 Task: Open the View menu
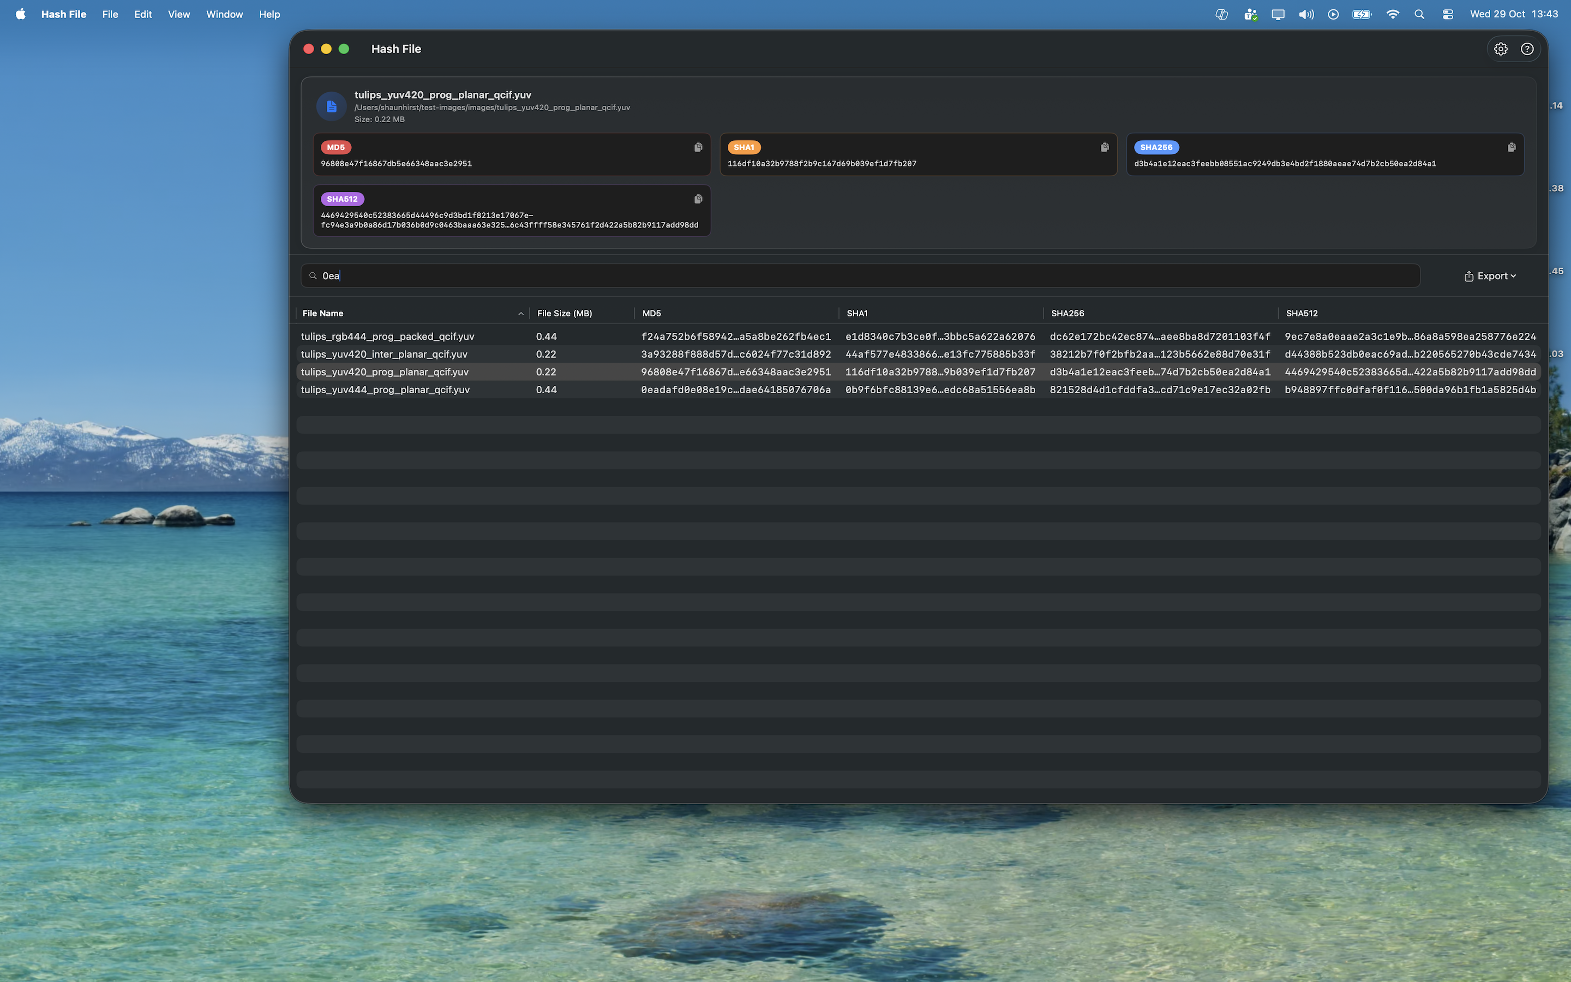coord(178,14)
